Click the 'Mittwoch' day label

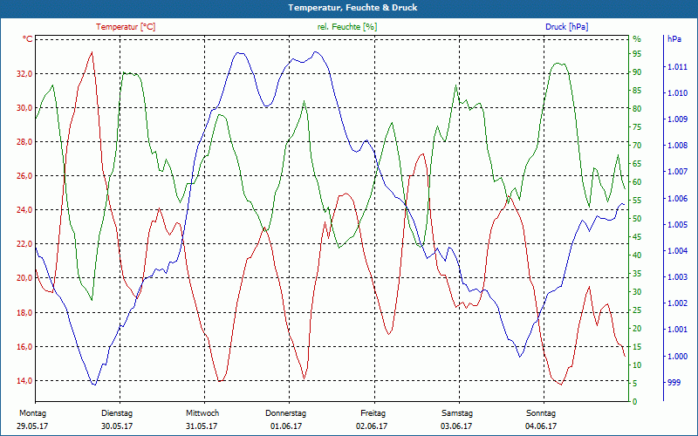(202, 413)
